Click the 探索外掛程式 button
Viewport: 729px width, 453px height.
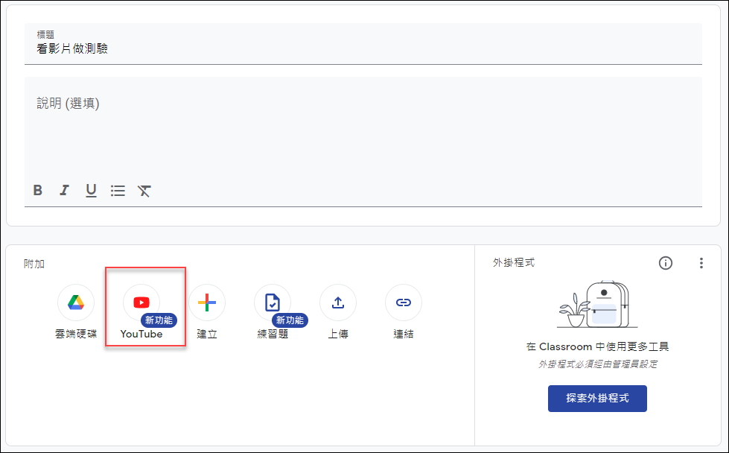597,399
